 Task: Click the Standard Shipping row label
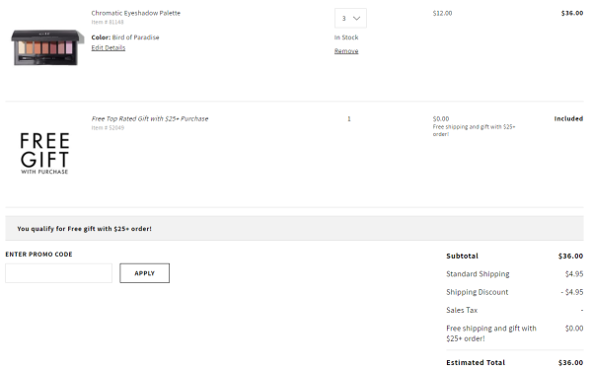point(478,273)
